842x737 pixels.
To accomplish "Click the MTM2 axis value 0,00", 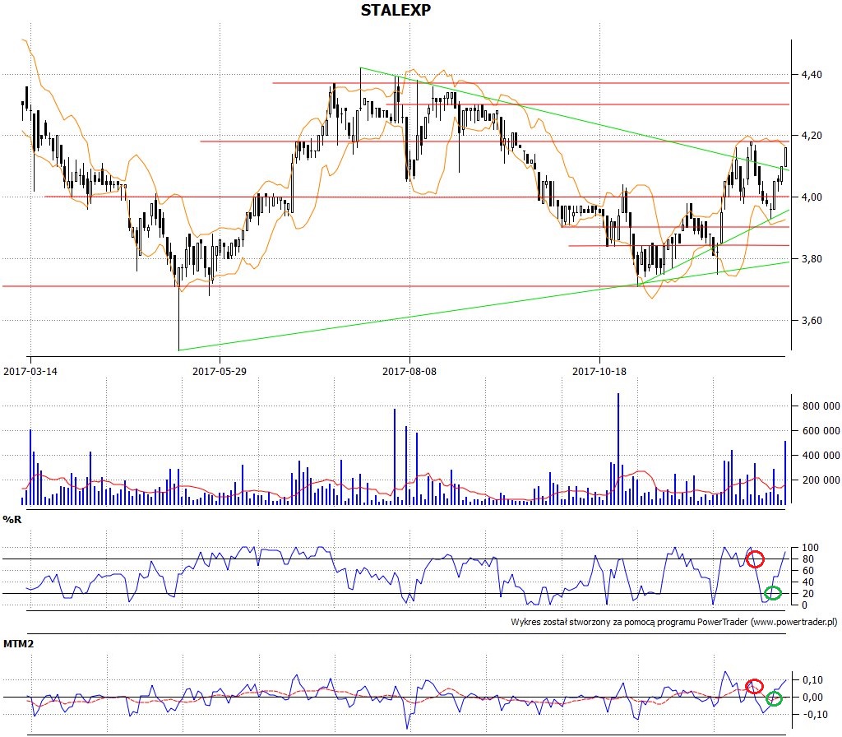I will tap(812, 698).
